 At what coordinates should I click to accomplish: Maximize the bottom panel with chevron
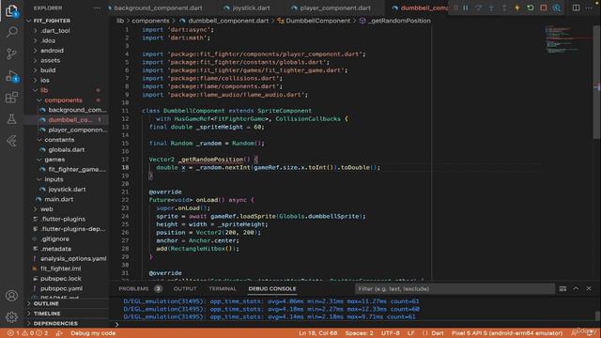pos(576,288)
